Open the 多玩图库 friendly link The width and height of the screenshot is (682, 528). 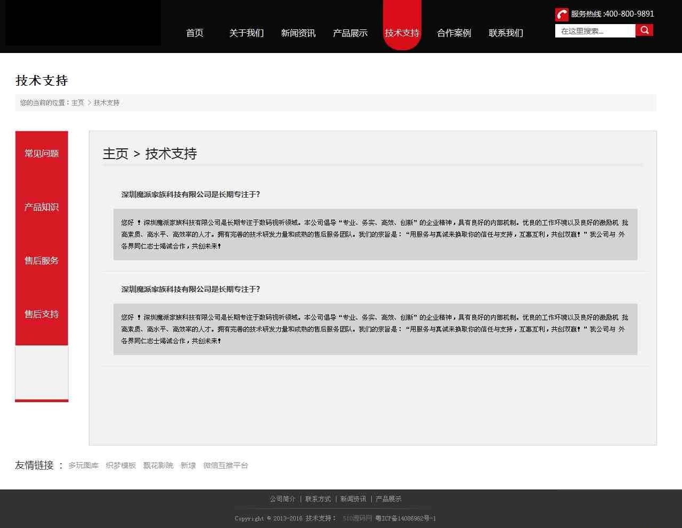[83, 466]
